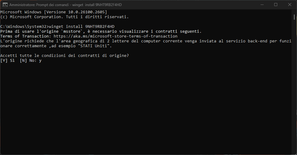Click the "C:\Windows\System32>" prompt path
This screenshot has width=297, height=155.
click(24, 27)
